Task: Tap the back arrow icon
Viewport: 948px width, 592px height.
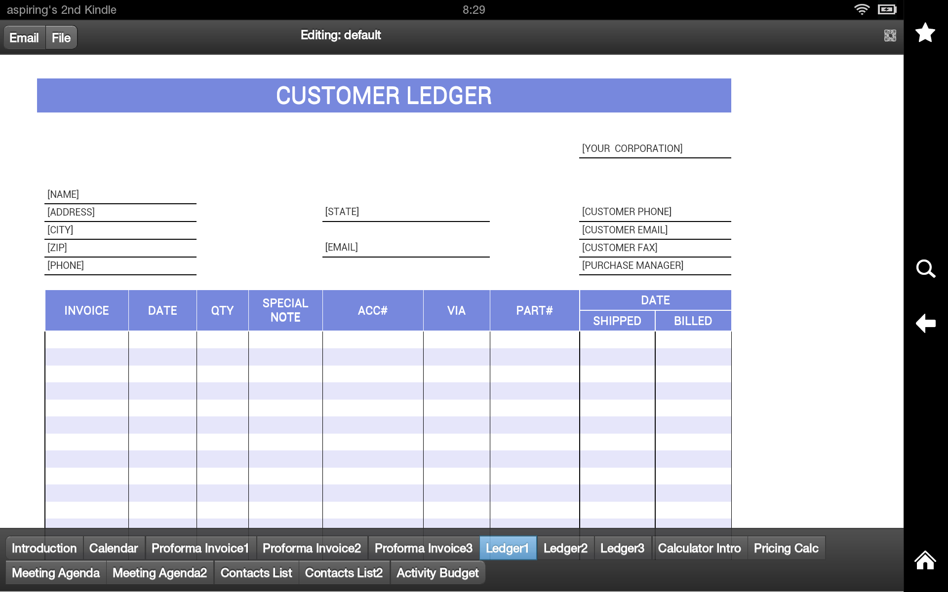Action: (x=926, y=323)
